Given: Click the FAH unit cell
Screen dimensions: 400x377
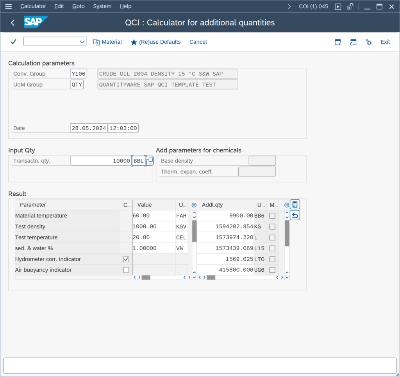Looking at the screenshot, I should [x=182, y=216].
